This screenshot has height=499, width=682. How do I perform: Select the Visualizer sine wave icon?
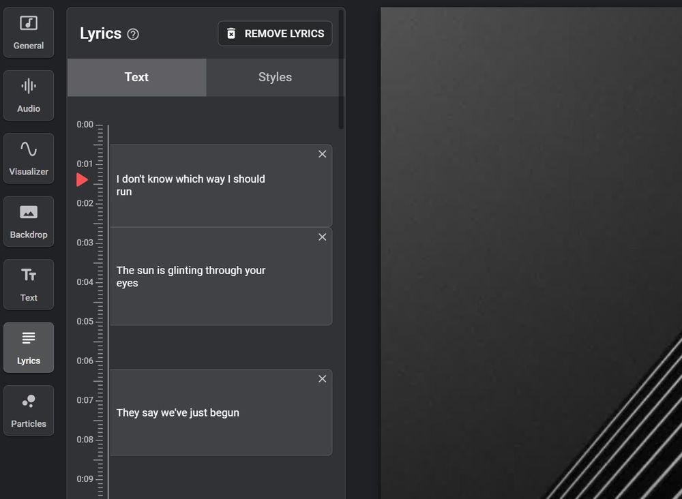[x=29, y=150]
